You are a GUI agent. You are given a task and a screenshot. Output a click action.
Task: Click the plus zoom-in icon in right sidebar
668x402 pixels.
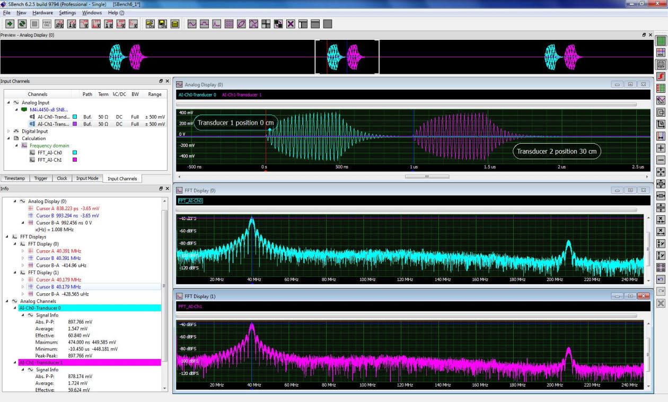coord(661,148)
